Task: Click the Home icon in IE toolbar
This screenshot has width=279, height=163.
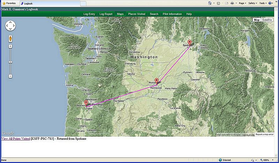Action: coord(210,3)
